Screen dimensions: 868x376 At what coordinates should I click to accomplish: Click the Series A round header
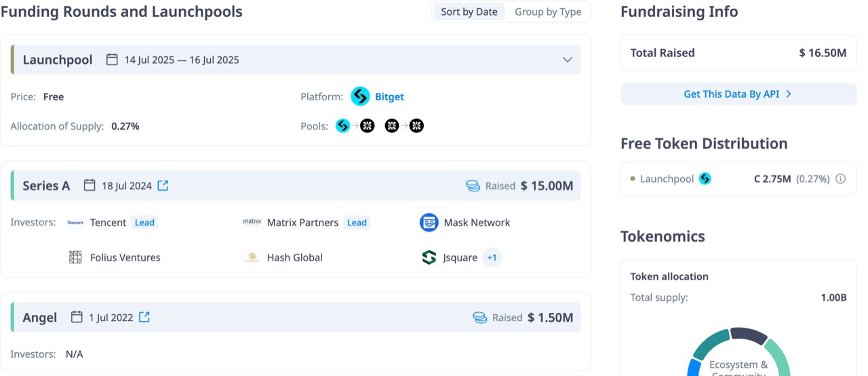296,185
